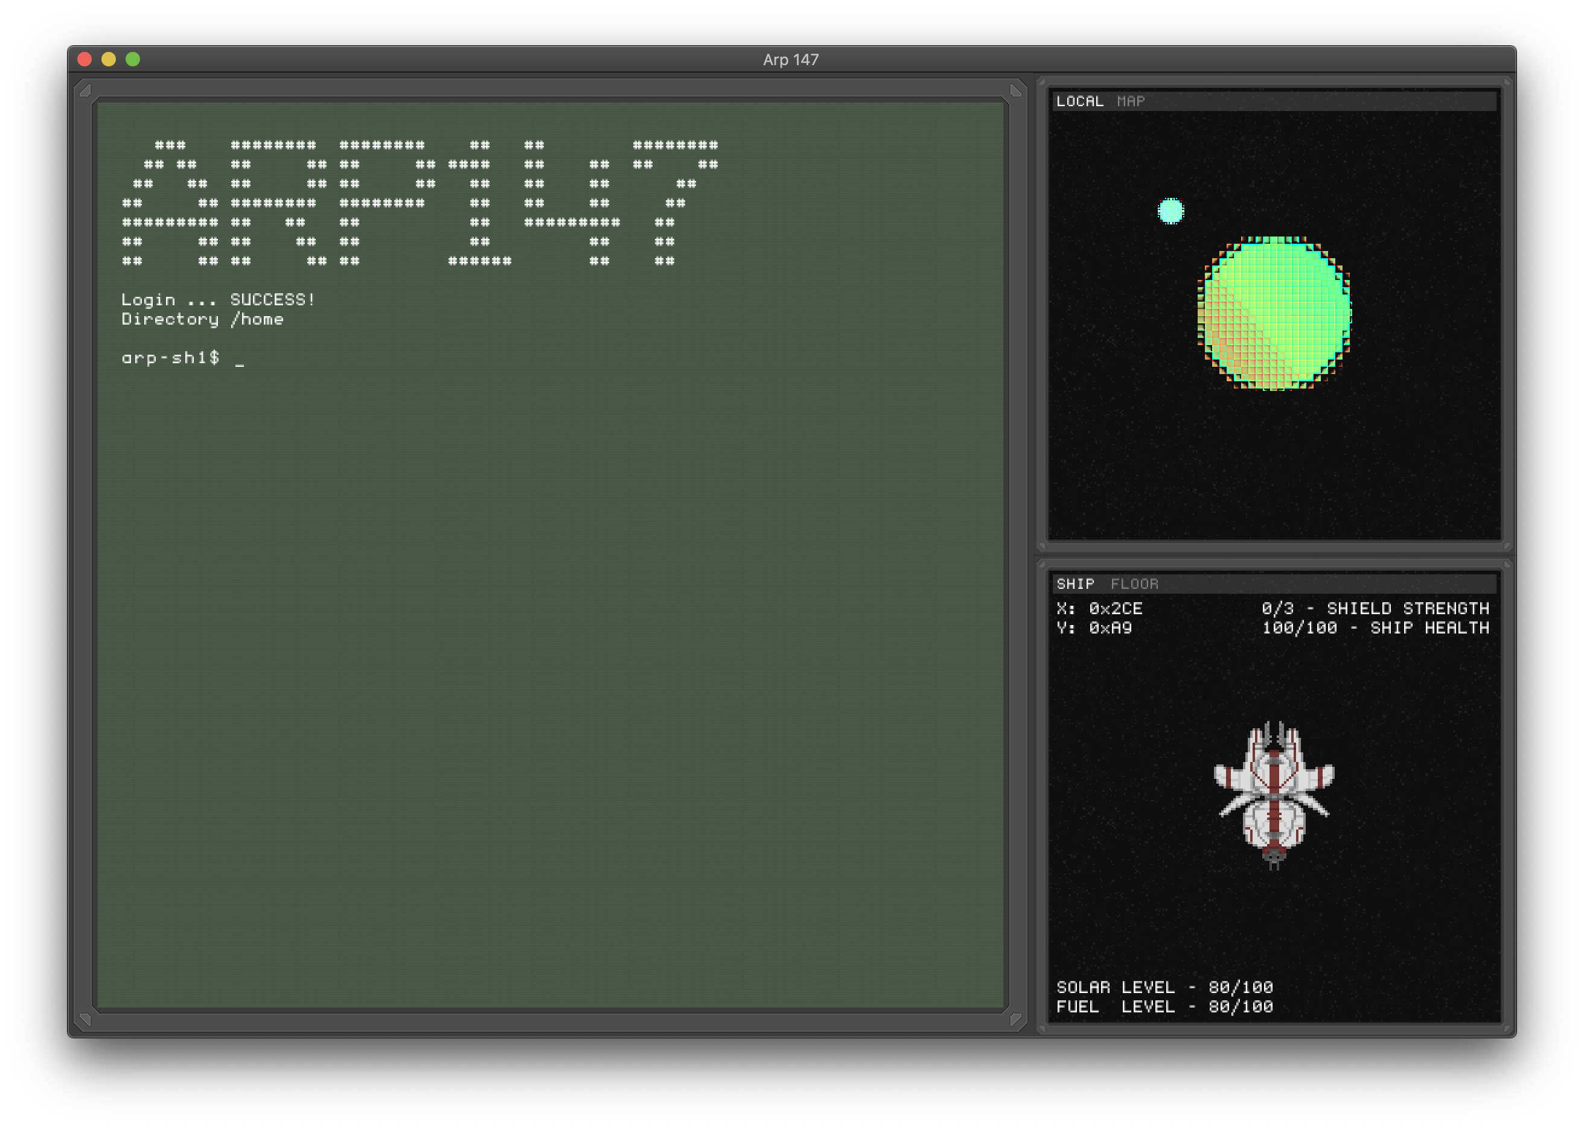Click the terminal frame's bottom-right corner bracket
The height and width of the screenshot is (1127, 1584).
pyautogui.click(x=1016, y=1019)
